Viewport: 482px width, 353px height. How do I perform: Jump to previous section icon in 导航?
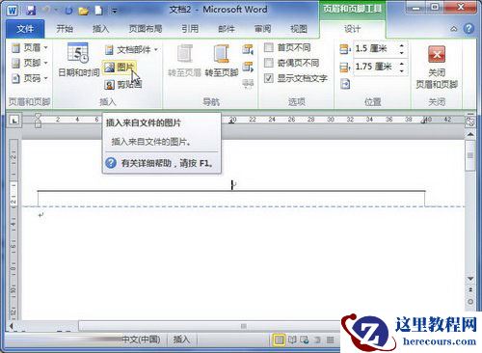point(248,49)
